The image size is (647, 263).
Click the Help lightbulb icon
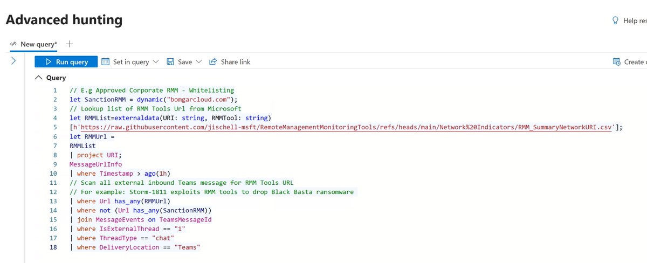pyautogui.click(x=615, y=20)
